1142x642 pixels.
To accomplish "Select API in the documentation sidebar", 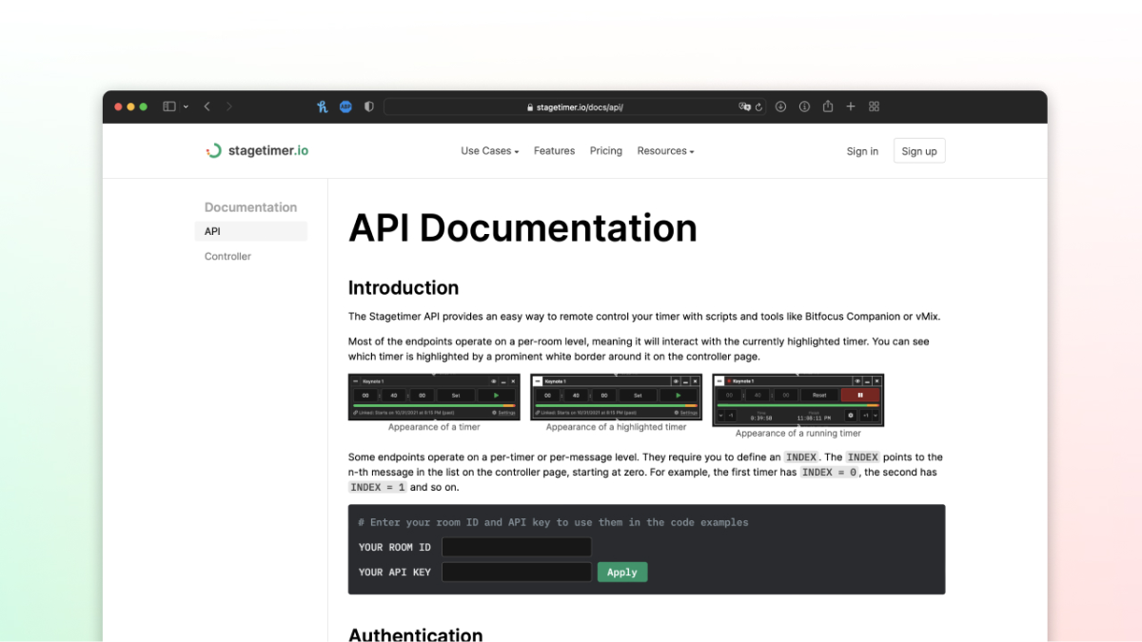I will click(251, 231).
